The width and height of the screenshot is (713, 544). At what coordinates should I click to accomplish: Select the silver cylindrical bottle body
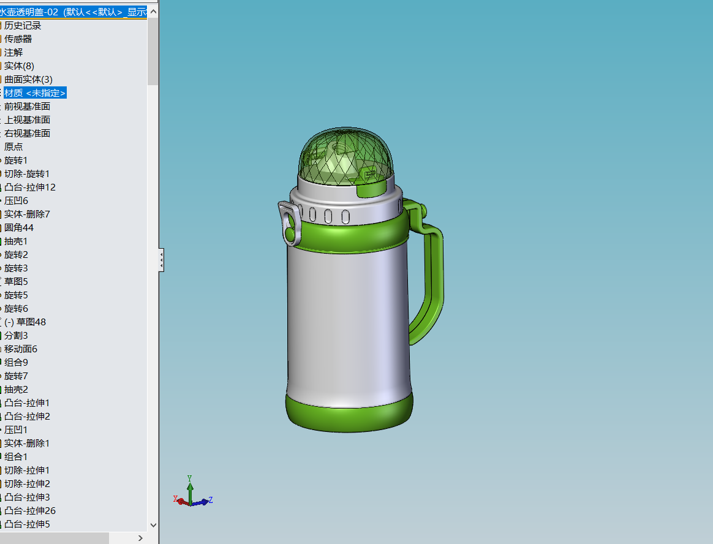(348, 323)
